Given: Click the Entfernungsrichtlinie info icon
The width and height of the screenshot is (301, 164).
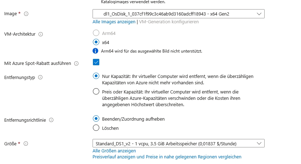Looking at the screenshot, I should click(x=52, y=120).
